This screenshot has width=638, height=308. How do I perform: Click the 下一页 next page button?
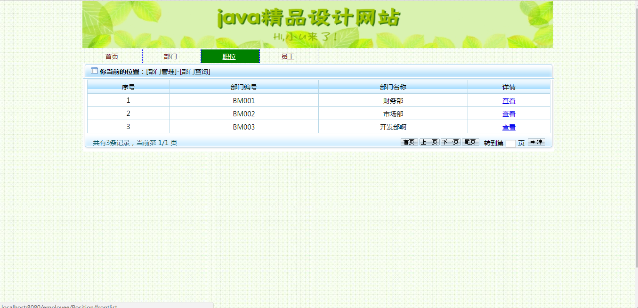click(451, 142)
